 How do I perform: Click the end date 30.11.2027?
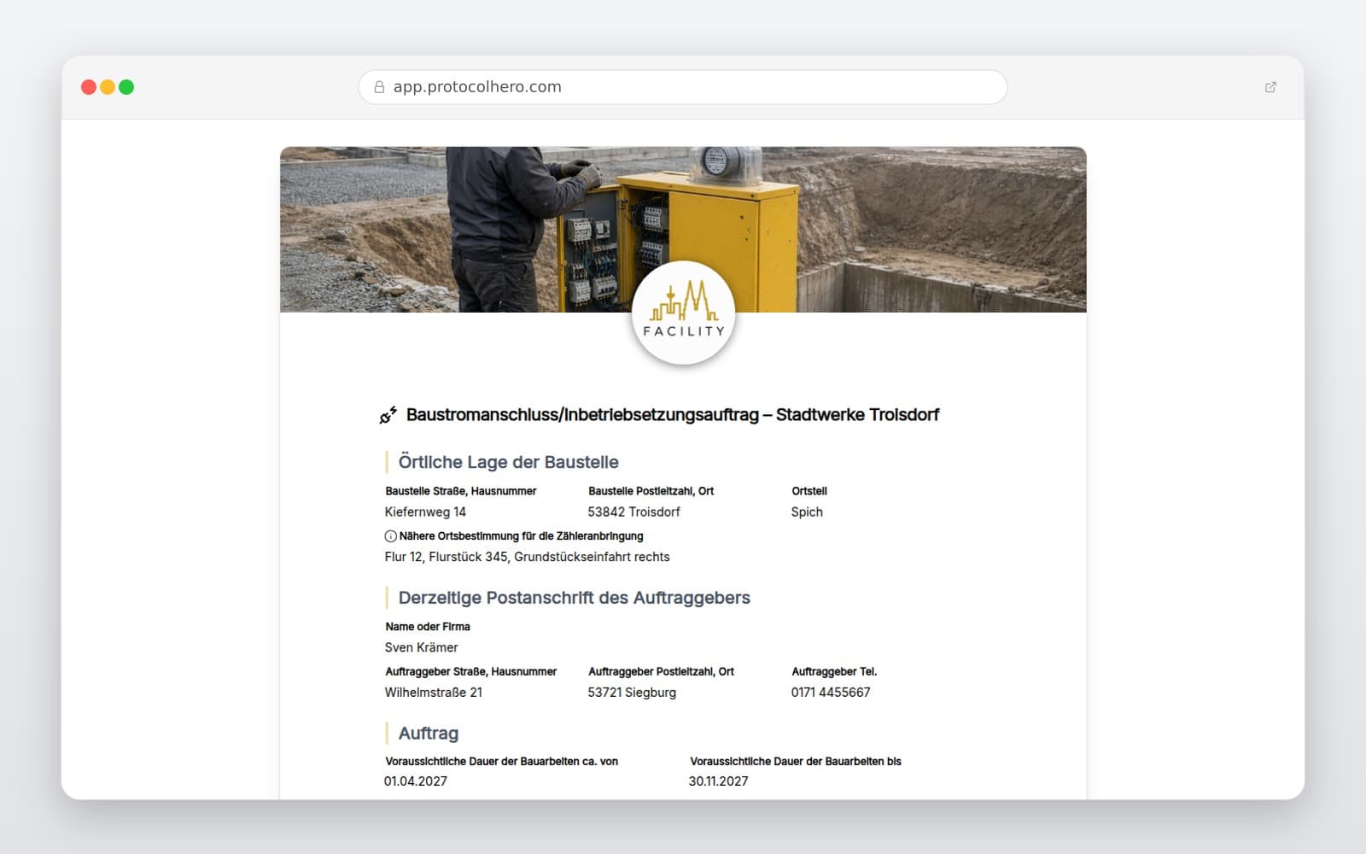pyautogui.click(x=719, y=781)
